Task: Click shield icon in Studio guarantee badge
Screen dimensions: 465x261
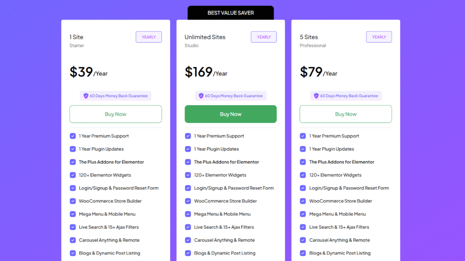Action: click(201, 96)
